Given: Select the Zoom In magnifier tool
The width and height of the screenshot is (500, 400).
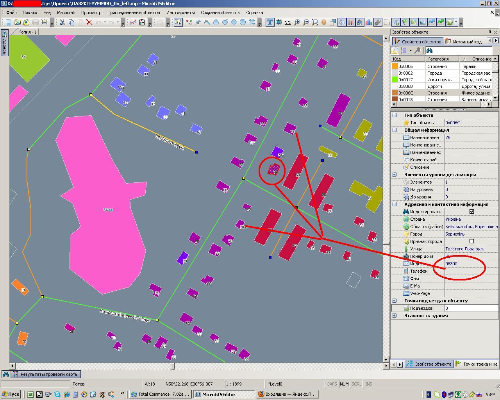Looking at the screenshot, I should (297, 22).
